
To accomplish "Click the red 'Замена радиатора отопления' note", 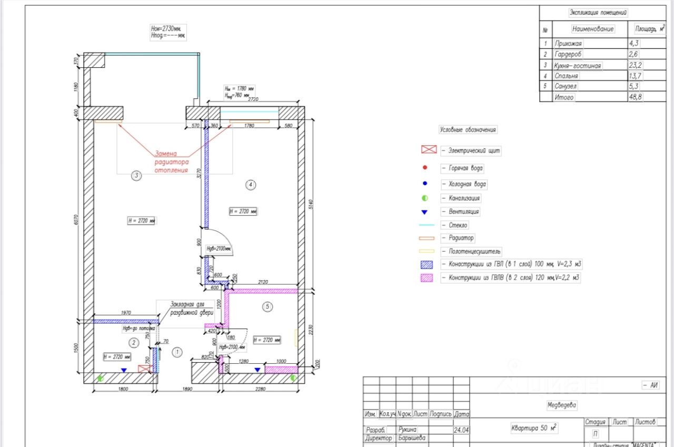I will pos(172,162).
